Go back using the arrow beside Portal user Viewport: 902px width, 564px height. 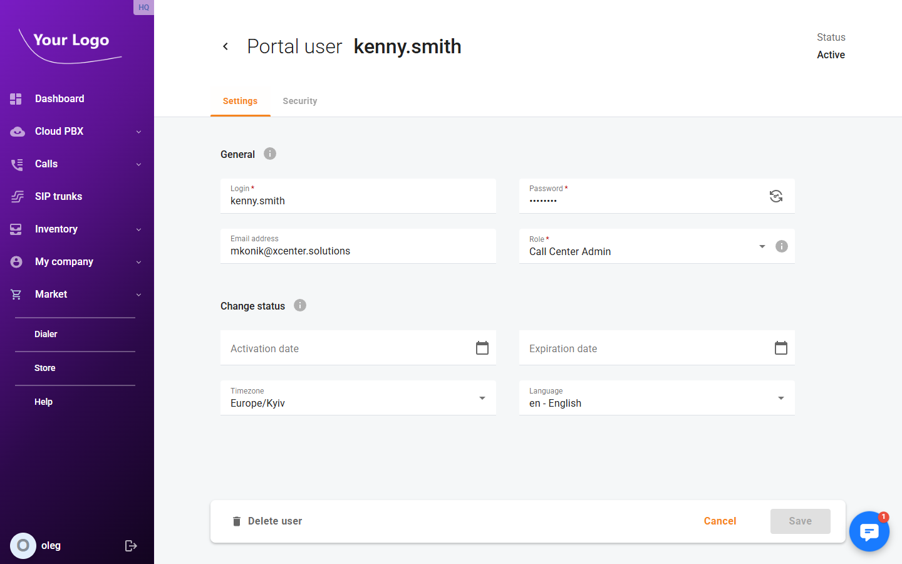[x=225, y=46]
